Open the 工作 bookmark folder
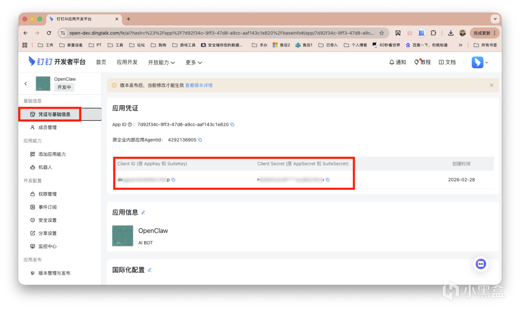520x309 pixels. 45,45
